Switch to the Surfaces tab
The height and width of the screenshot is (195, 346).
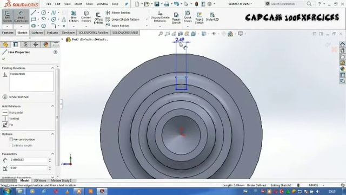(37, 32)
